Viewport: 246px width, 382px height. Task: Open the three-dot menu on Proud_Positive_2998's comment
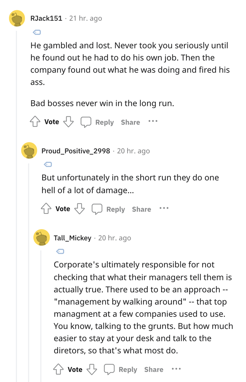(x=164, y=208)
